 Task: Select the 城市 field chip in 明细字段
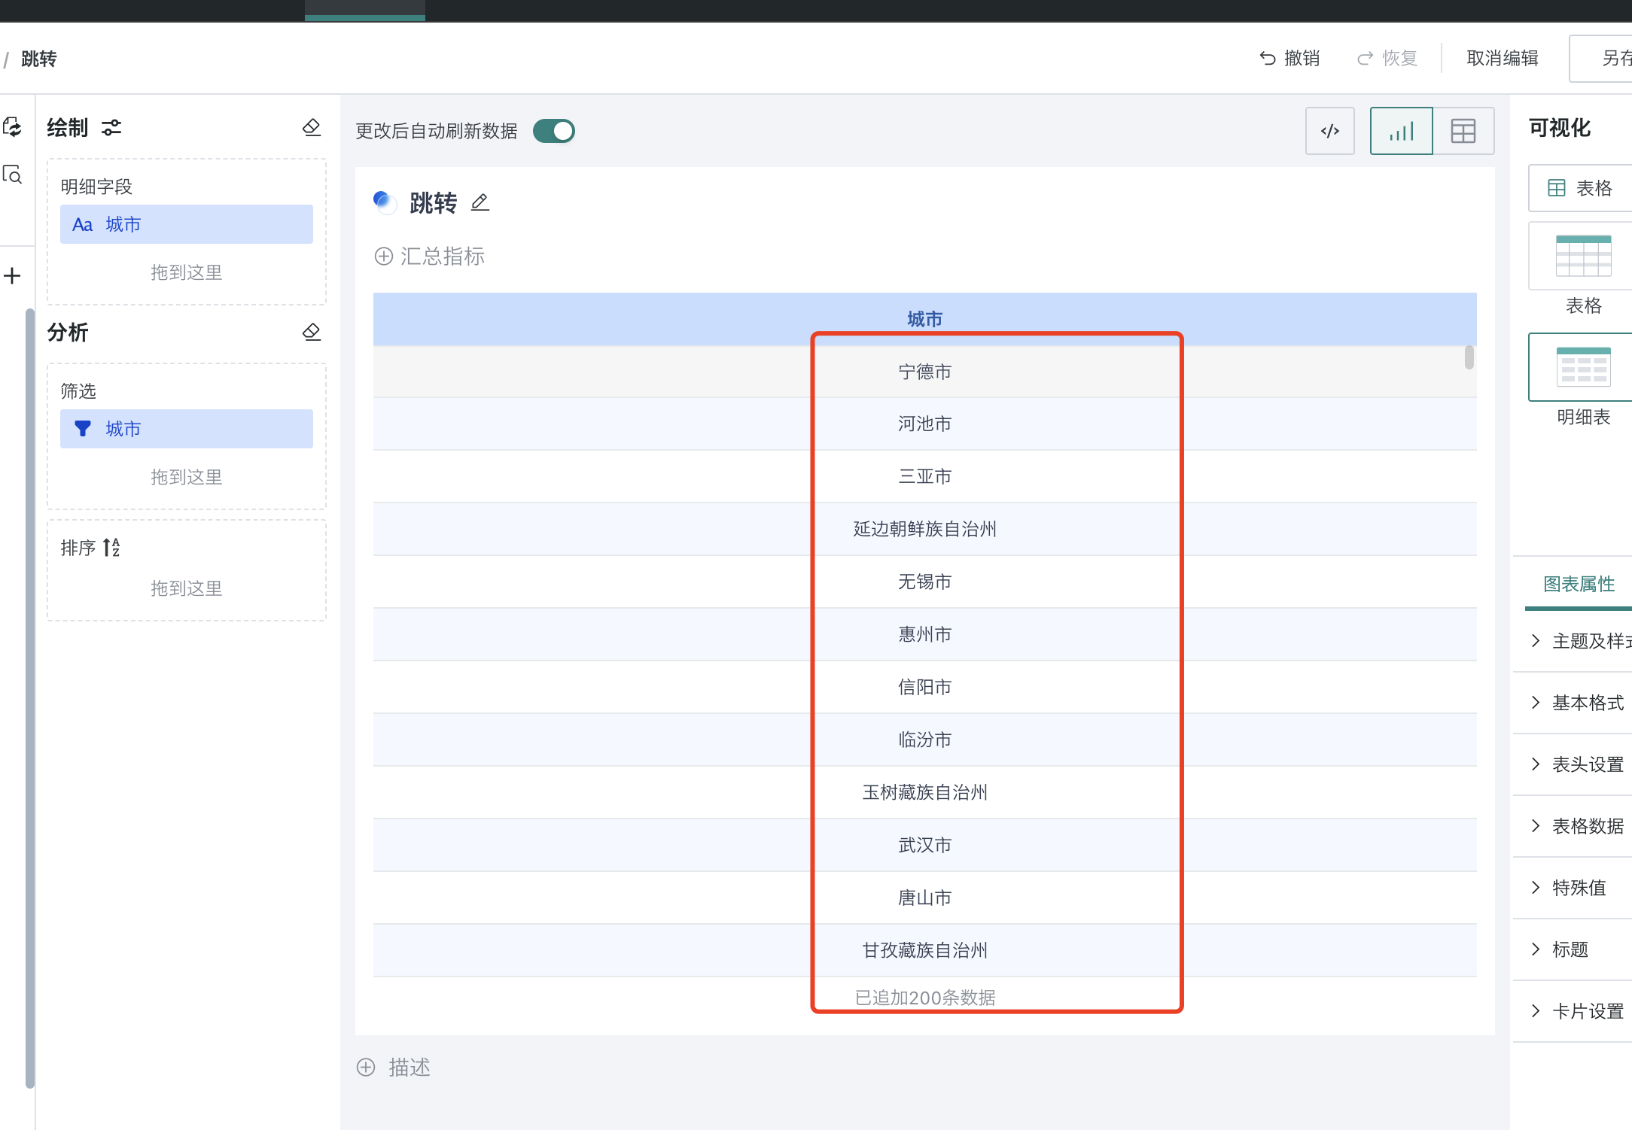click(185, 223)
